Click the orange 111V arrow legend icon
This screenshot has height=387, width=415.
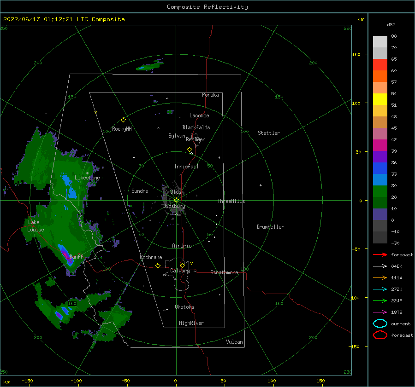(380, 277)
